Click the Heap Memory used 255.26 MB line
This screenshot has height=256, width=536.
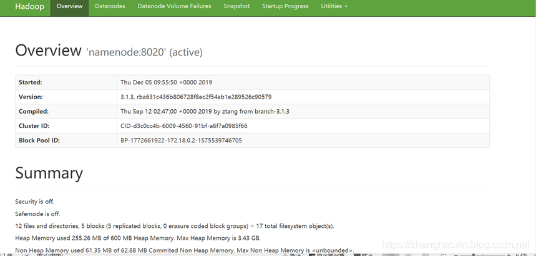[138, 238]
